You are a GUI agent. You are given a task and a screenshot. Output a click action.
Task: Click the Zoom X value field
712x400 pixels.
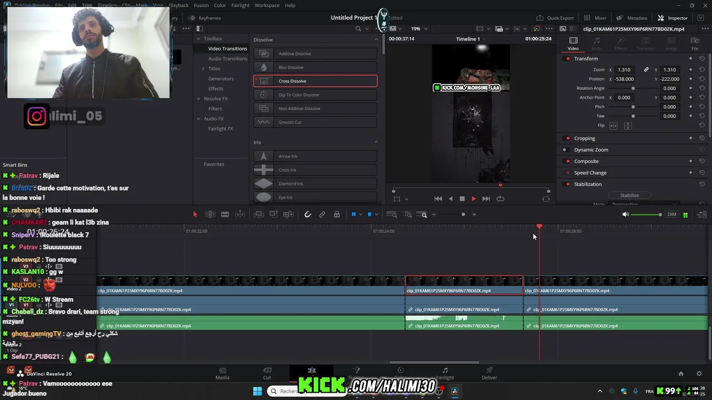pos(624,69)
